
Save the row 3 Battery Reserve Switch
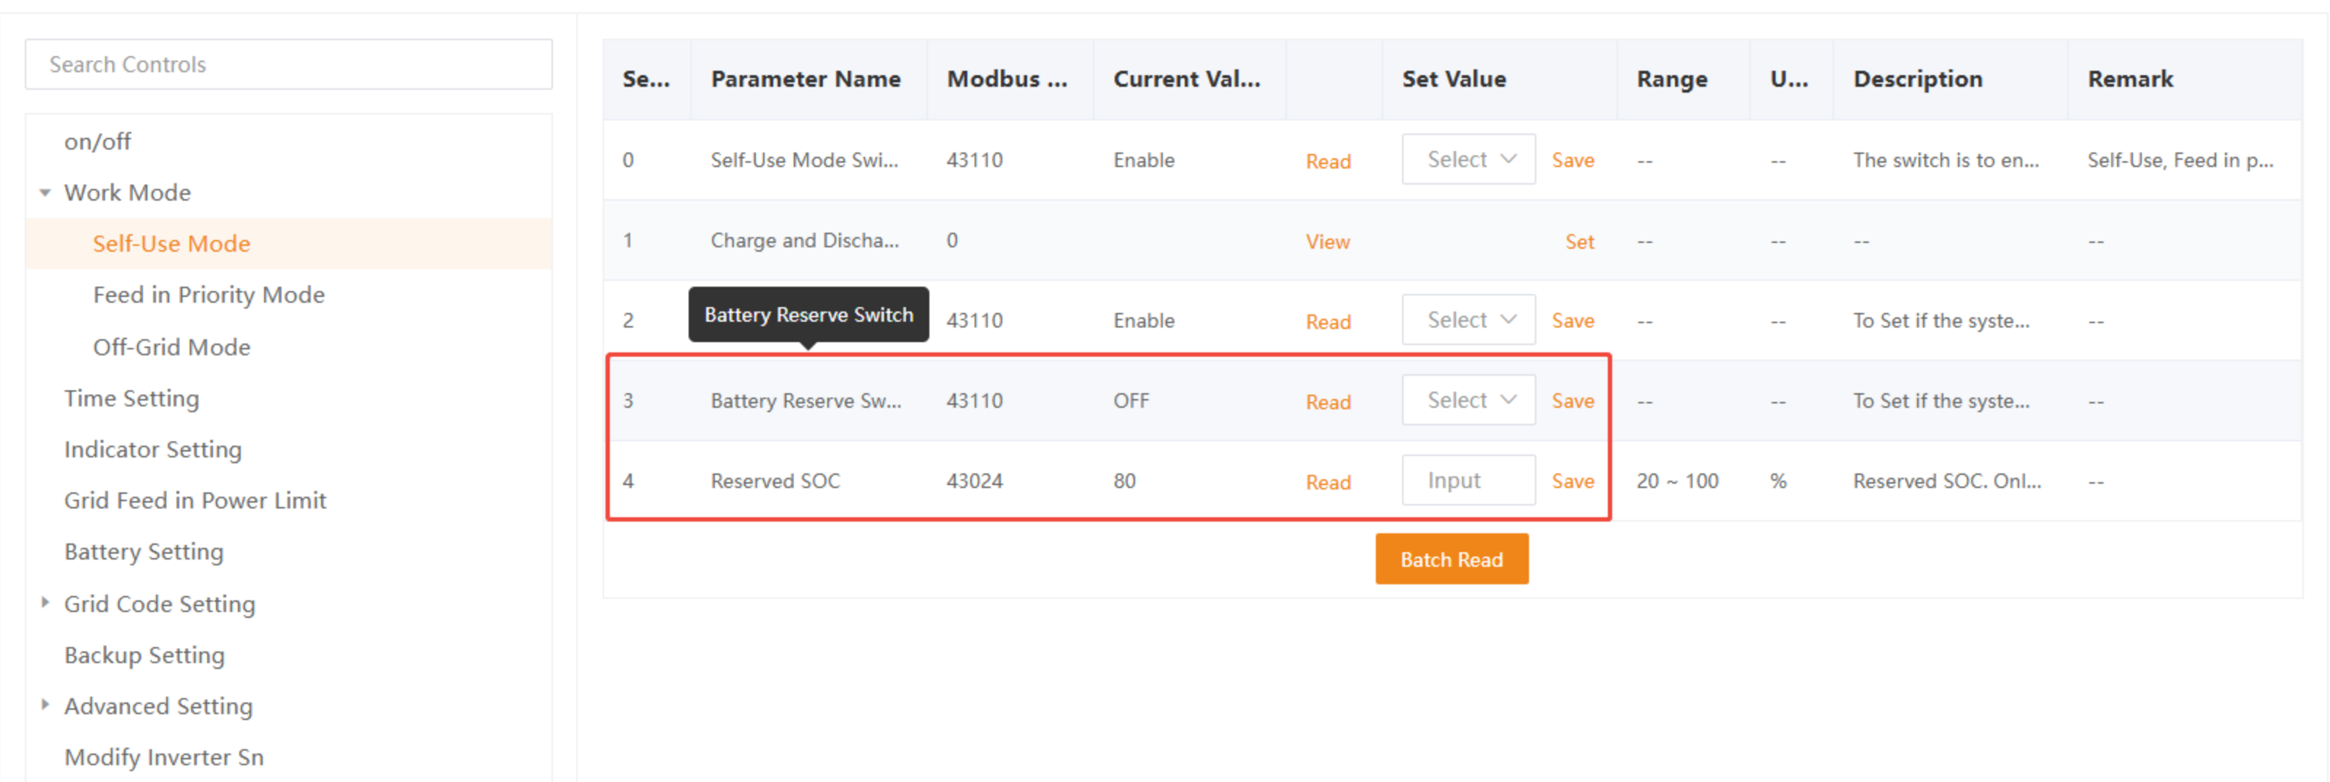click(1572, 401)
